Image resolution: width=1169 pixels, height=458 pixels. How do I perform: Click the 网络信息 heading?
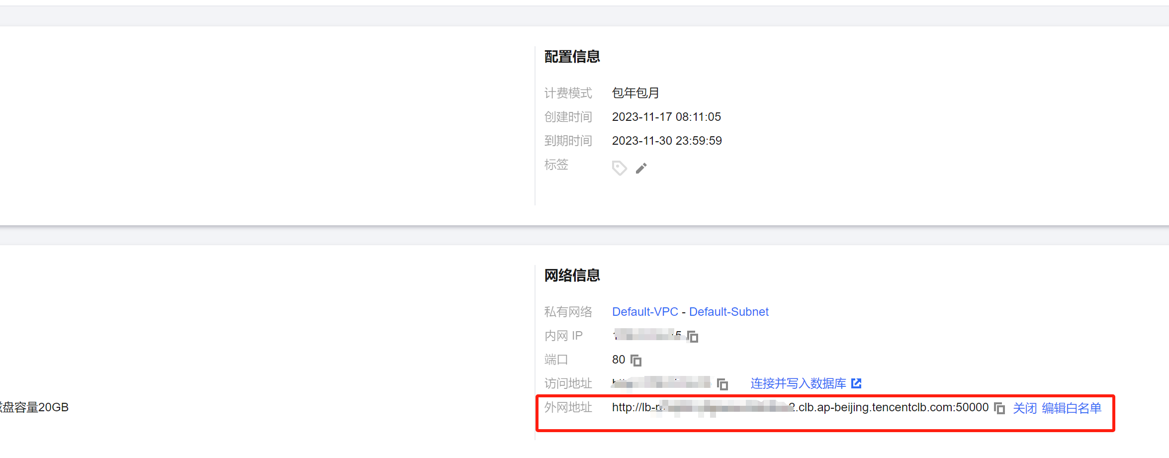click(572, 275)
